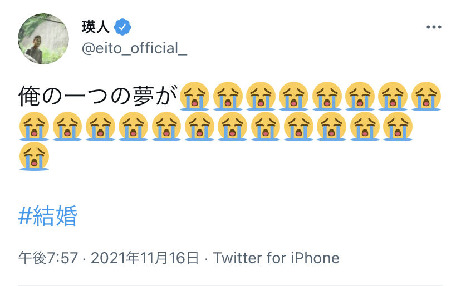Image resolution: width=461 pixels, height=286 pixels.
Task: Click the second crying emoji on second row
Action: pyautogui.click(x=67, y=126)
